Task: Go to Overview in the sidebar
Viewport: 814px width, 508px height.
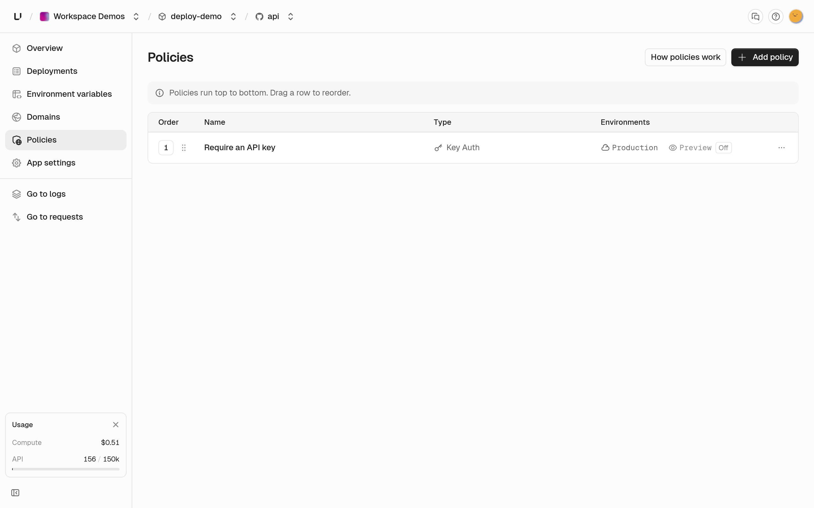Action: pos(66,48)
